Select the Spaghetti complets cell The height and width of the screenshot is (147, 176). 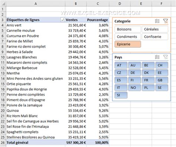36,132
